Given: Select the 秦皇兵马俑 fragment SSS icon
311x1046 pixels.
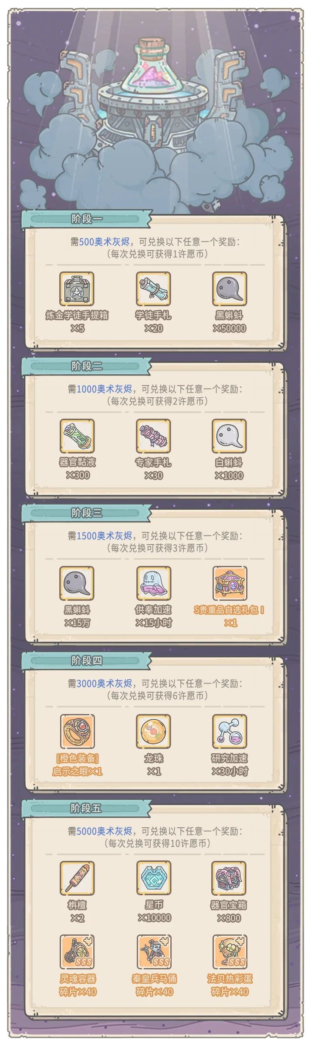Looking at the screenshot, I should [x=153, y=951].
